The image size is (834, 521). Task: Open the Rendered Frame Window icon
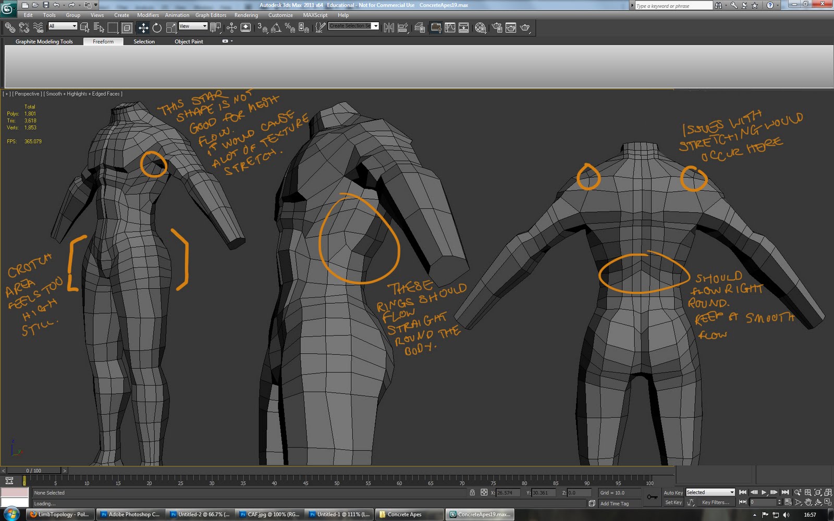(x=511, y=27)
